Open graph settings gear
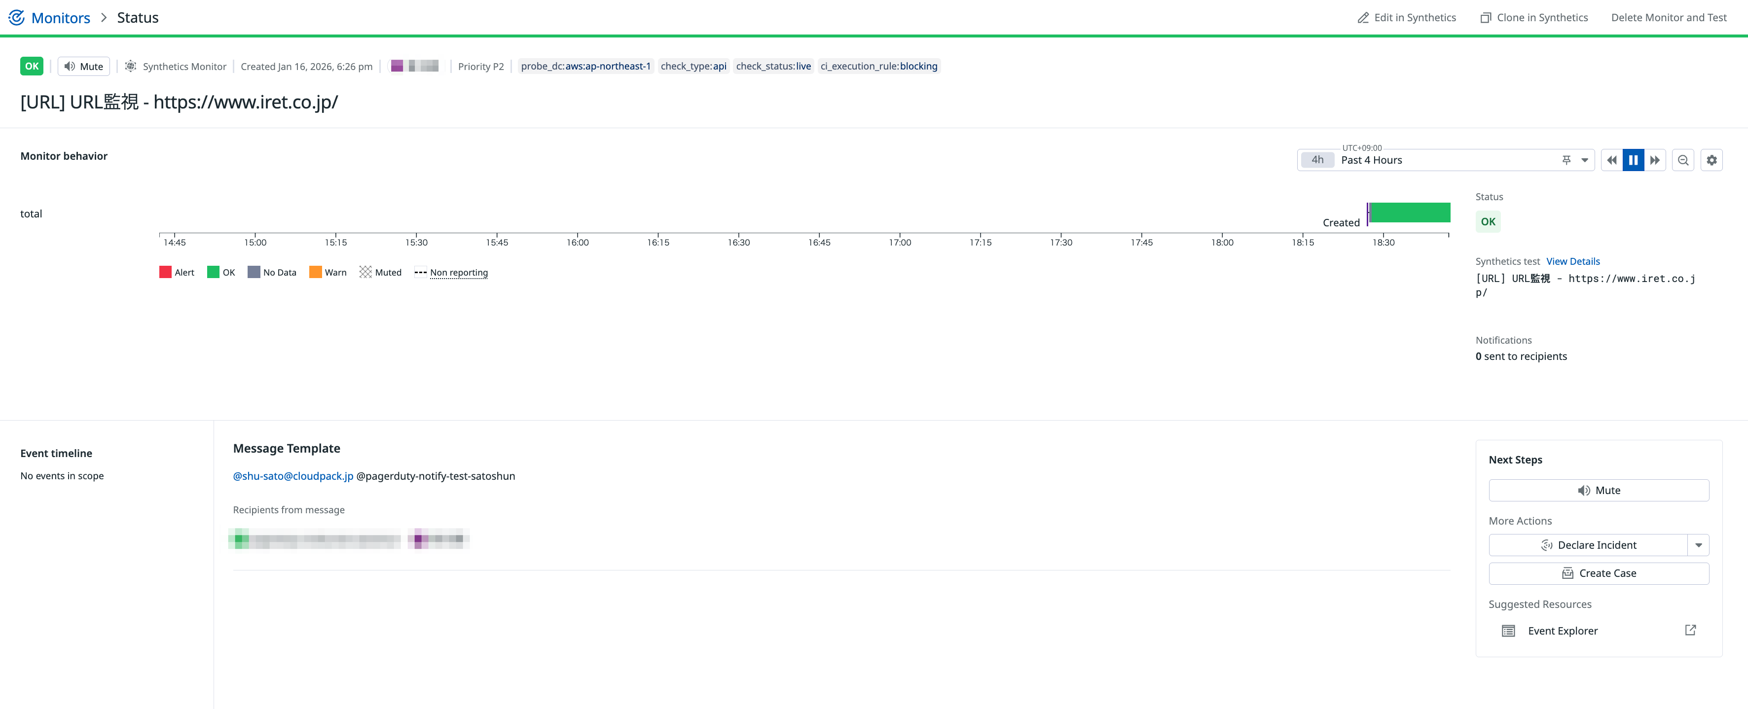 pyautogui.click(x=1712, y=160)
